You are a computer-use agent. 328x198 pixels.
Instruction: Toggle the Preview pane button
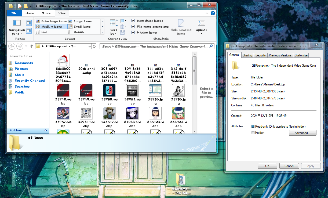pos(28,23)
